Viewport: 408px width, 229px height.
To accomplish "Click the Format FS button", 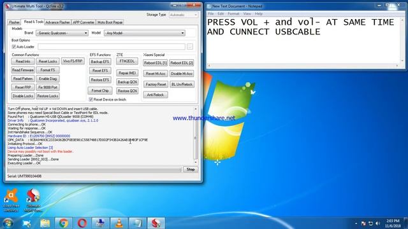I will [48, 70].
